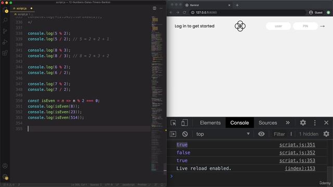
Task: Click the false console output
Action: coord(183,153)
